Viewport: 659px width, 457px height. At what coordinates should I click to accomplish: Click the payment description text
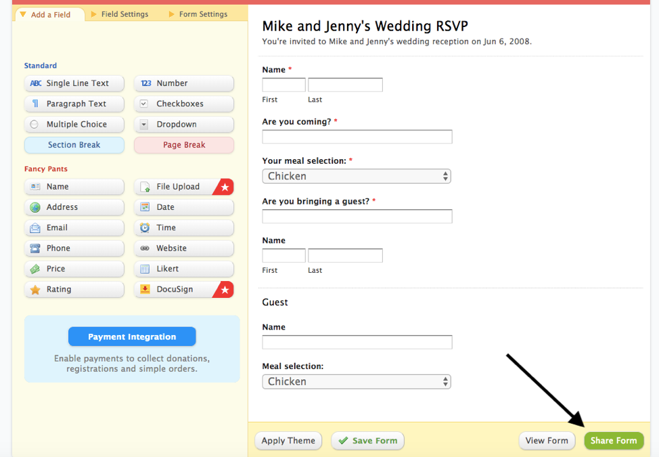coord(132,364)
